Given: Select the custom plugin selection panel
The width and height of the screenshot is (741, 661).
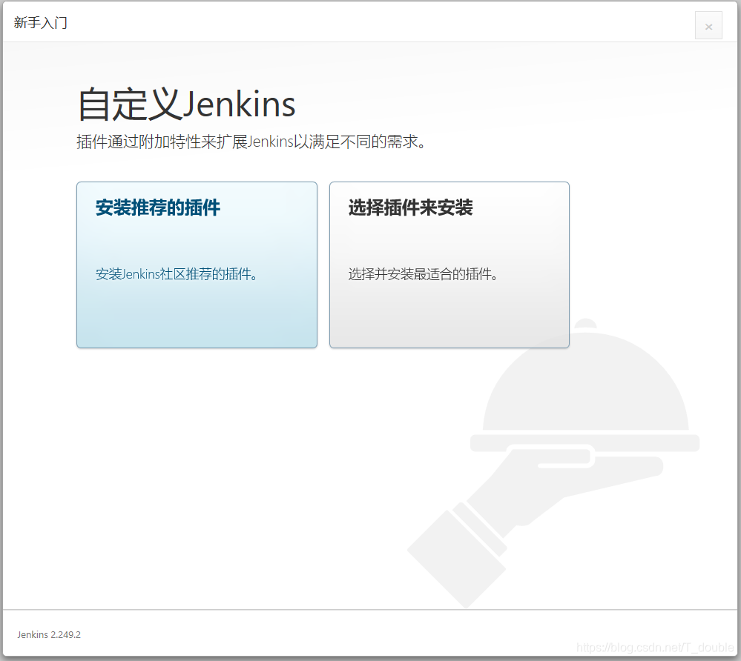Looking at the screenshot, I should [449, 265].
